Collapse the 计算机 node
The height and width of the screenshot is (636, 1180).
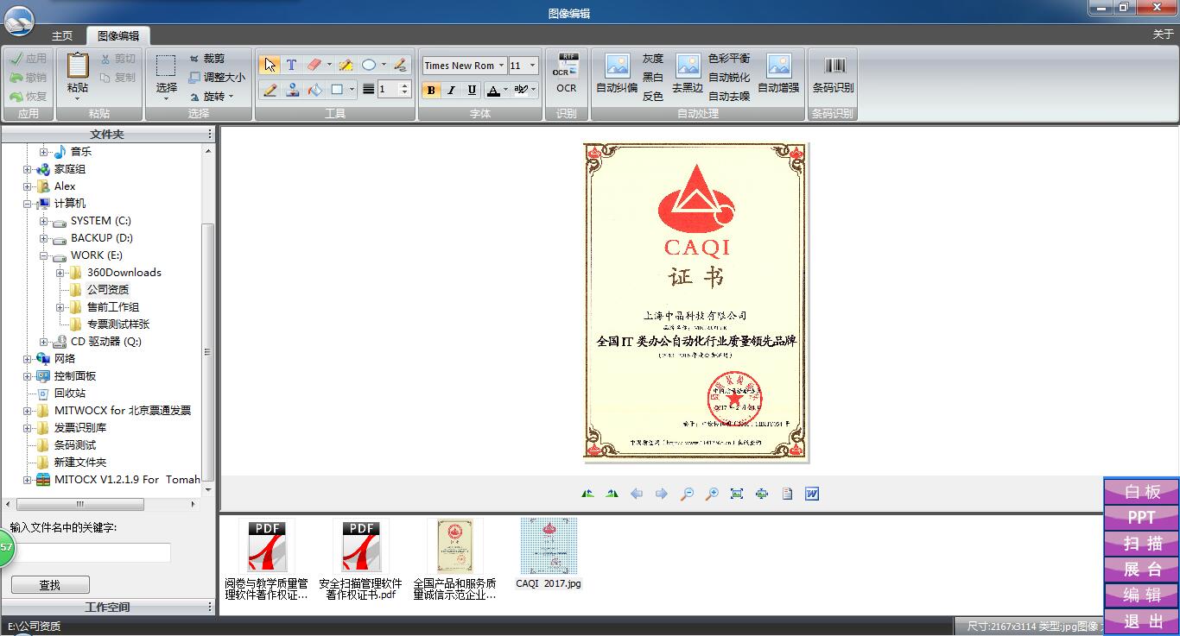coord(27,204)
